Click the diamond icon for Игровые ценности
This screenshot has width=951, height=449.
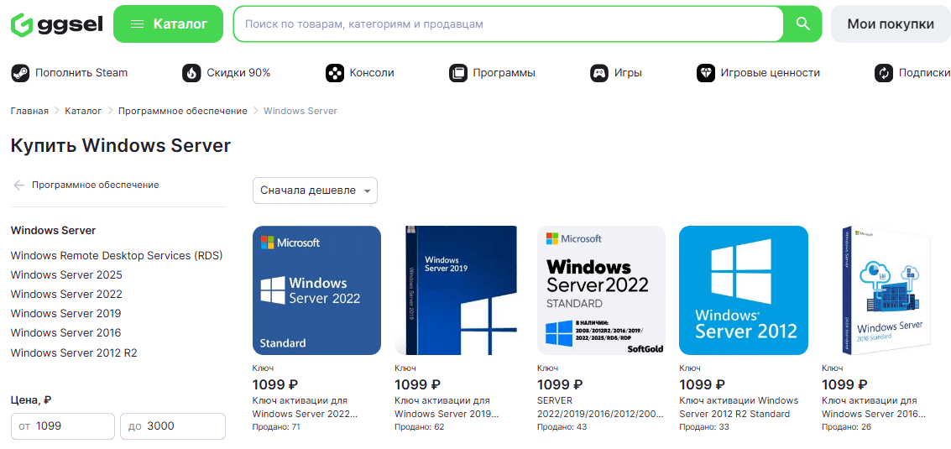[706, 73]
